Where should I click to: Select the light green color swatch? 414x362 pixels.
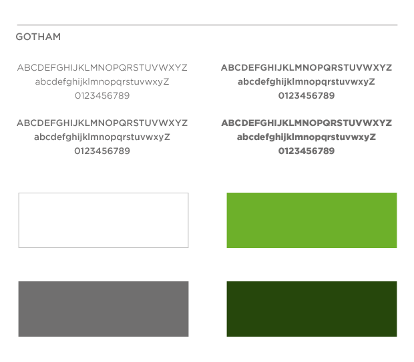click(x=312, y=220)
